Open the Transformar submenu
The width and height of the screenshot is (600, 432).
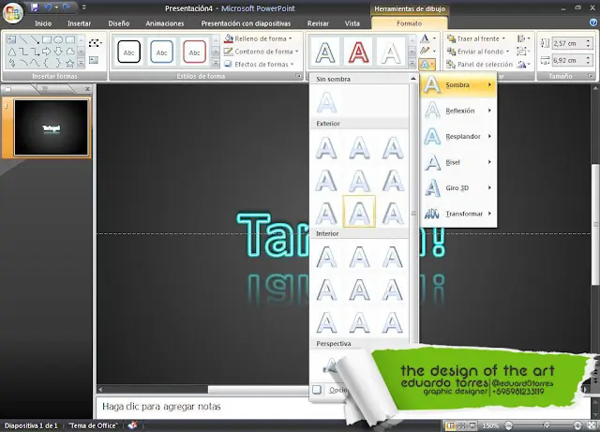tap(458, 214)
